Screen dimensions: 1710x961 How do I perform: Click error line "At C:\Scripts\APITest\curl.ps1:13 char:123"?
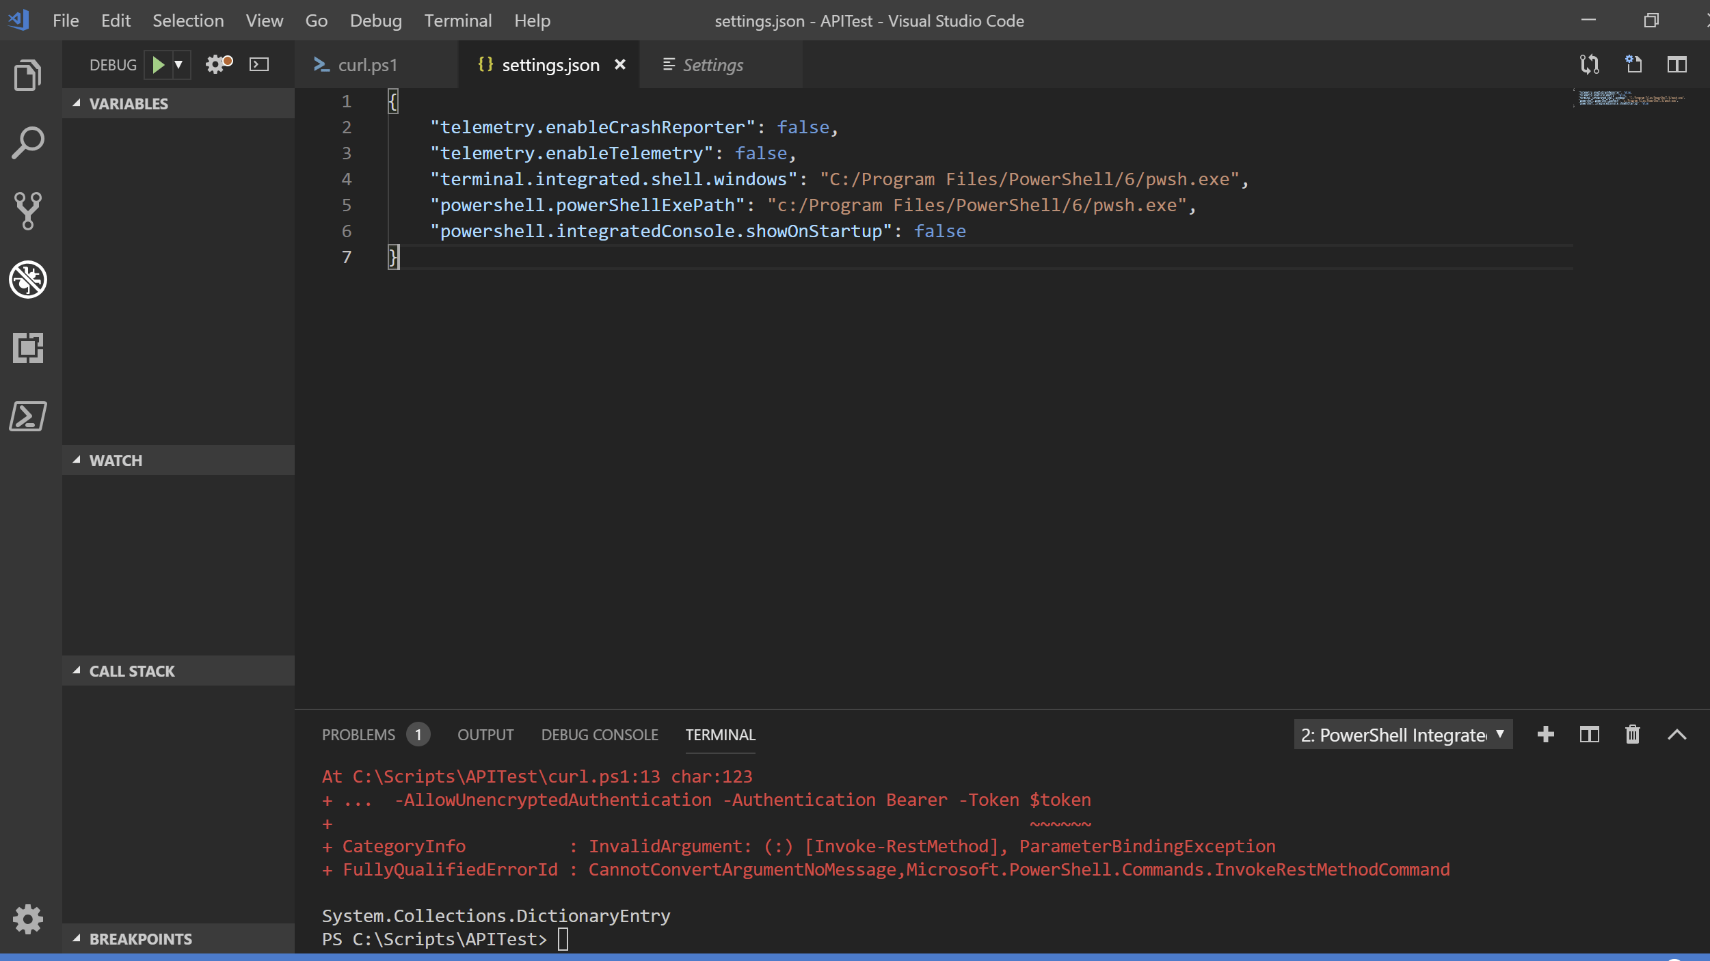pyautogui.click(x=537, y=776)
